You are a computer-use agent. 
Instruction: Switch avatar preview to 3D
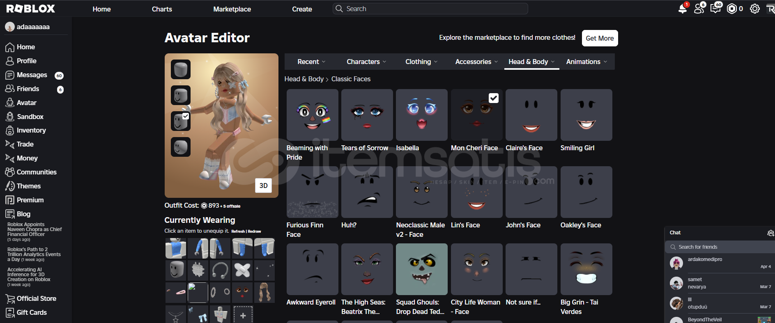tap(263, 186)
